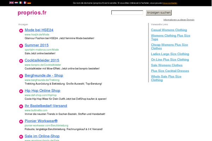The image size is (212, 141).
Task: Click the sportalm-mallorca.com/Mode URL
Action: pos(42,50)
